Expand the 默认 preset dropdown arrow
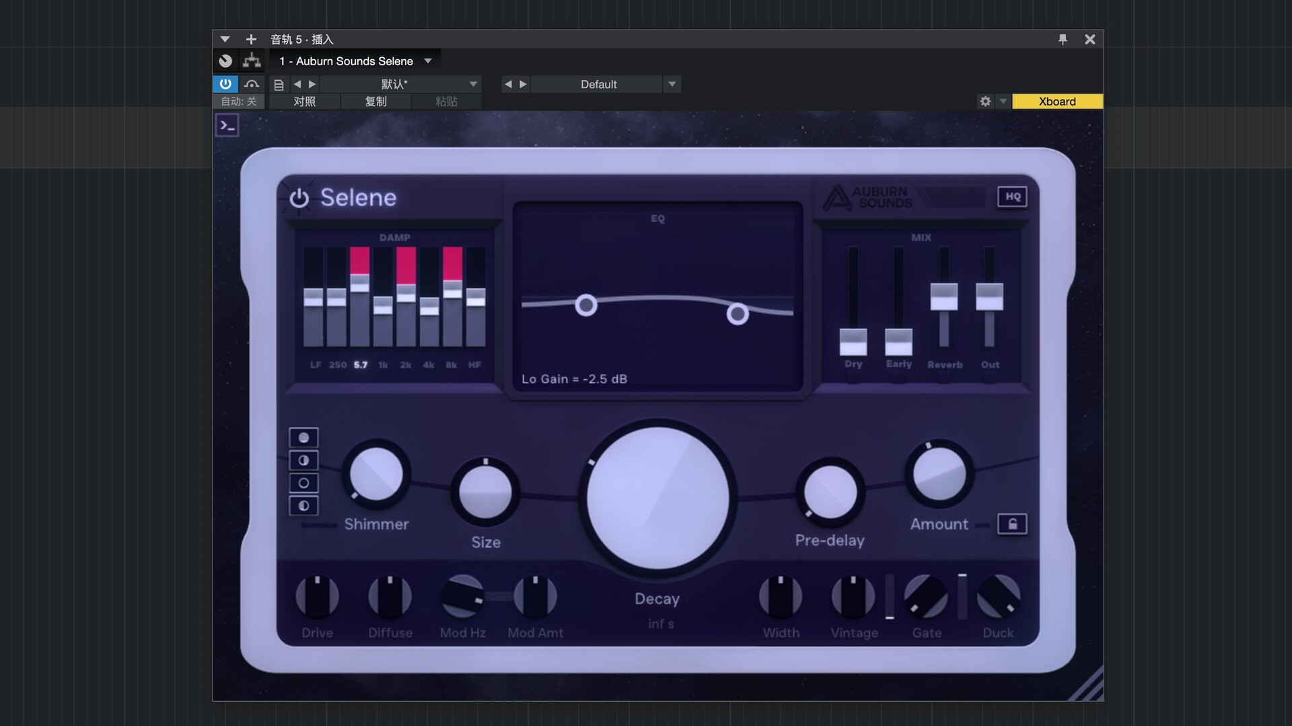 tap(473, 84)
